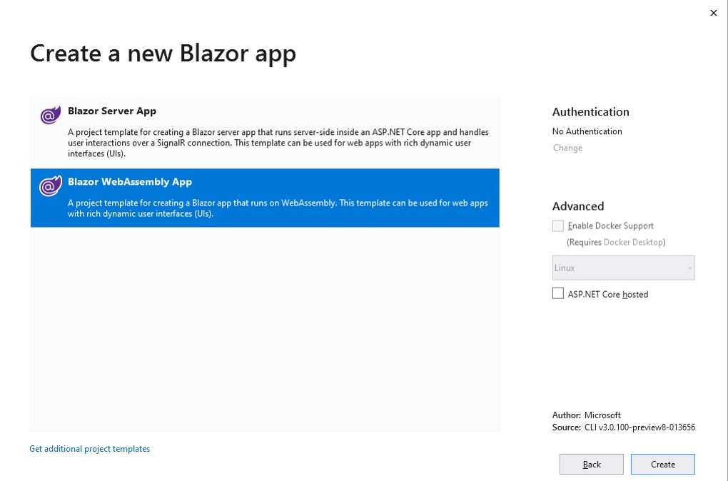The height and width of the screenshot is (481, 728).
Task: Click the "No Authentication" status text
Action: coord(587,131)
